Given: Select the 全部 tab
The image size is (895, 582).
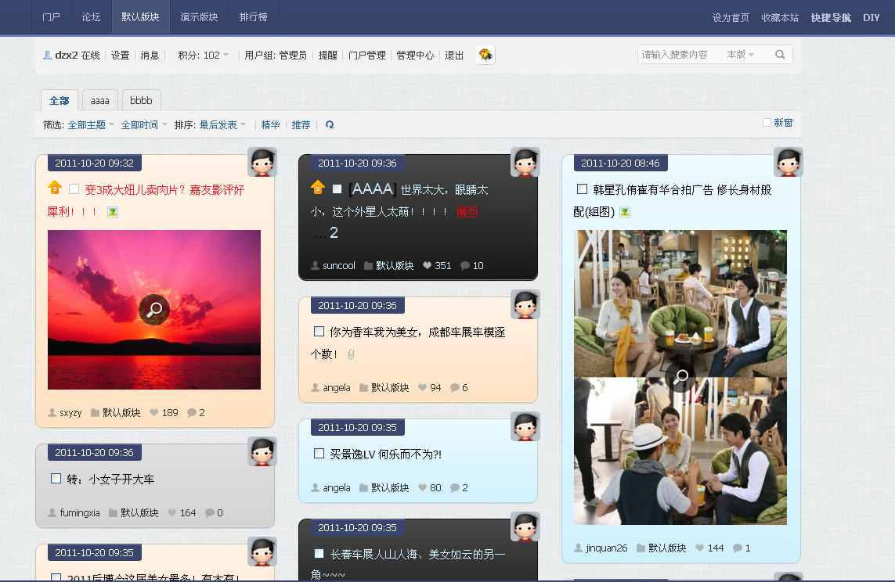Looking at the screenshot, I should [x=60, y=100].
